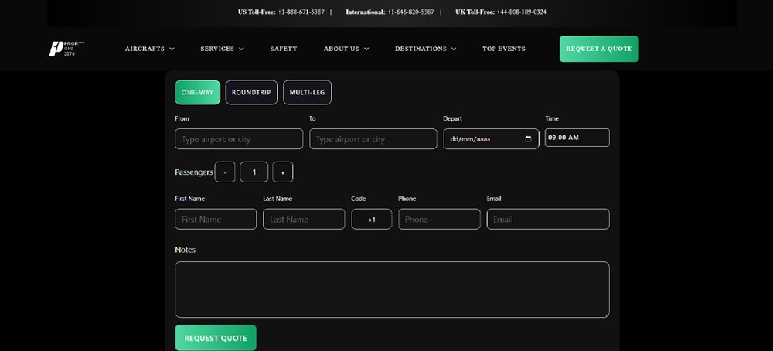The height and width of the screenshot is (351, 773).
Task: Click Request a Quote header button
Action: pos(599,49)
